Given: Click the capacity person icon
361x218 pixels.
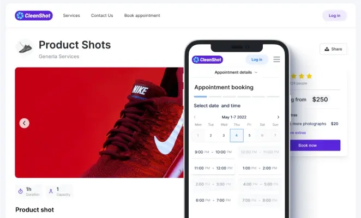Looking at the screenshot, I should pyautogui.click(x=51, y=191).
